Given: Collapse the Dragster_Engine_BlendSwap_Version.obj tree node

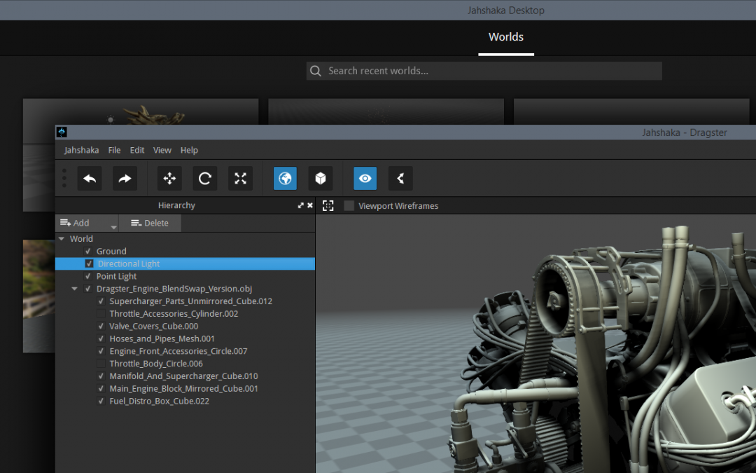Looking at the screenshot, I should [74, 288].
